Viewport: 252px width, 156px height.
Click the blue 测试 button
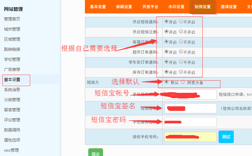tap(226, 137)
